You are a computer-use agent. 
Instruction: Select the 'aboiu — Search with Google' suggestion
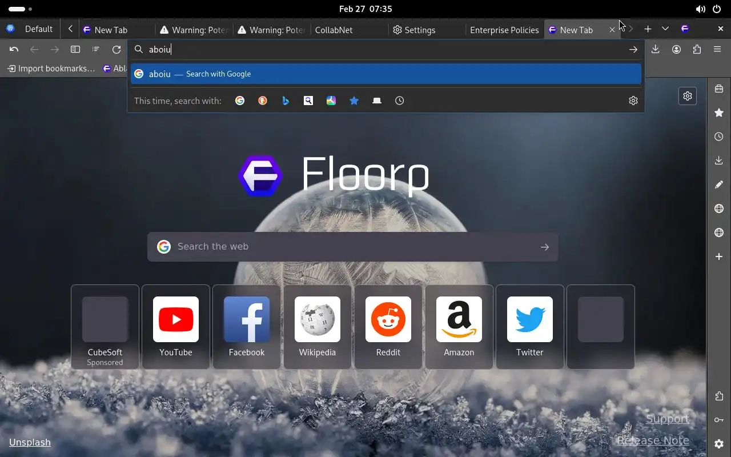pos(386,74)
